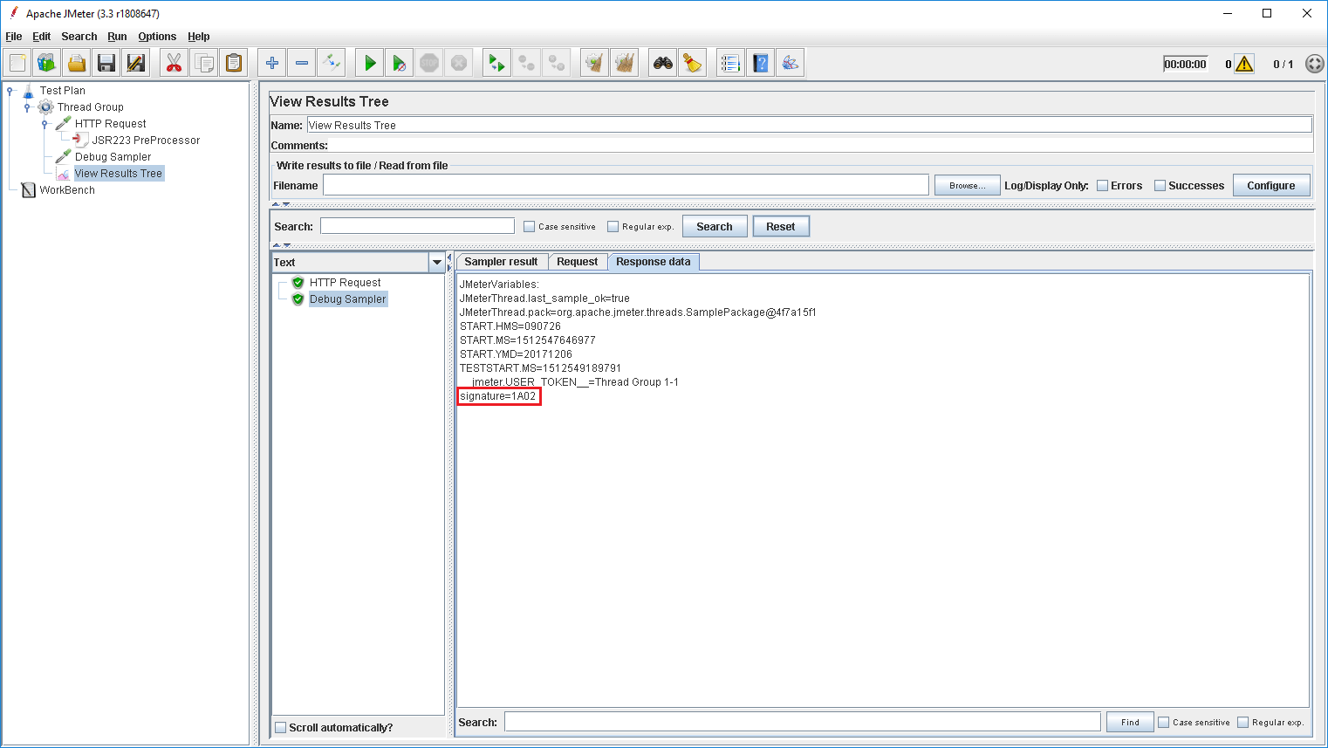
Task: Enable the Successes checkbox
Action: [x=1160, y=186]
